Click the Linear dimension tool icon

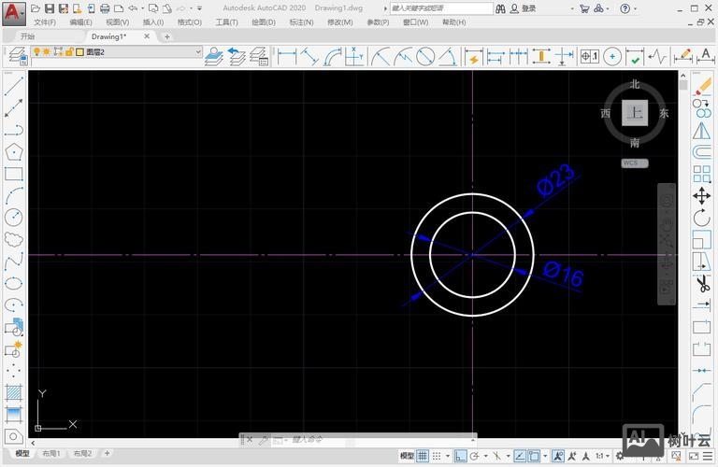point(287,57)
